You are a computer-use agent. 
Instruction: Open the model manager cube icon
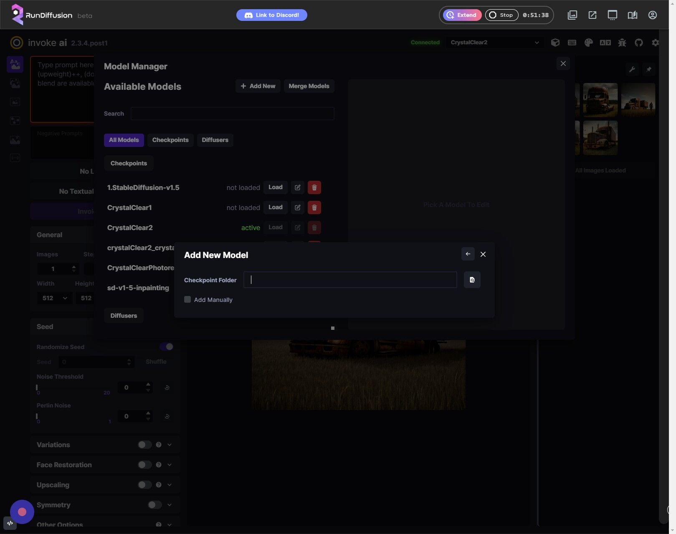coord(555,43)
